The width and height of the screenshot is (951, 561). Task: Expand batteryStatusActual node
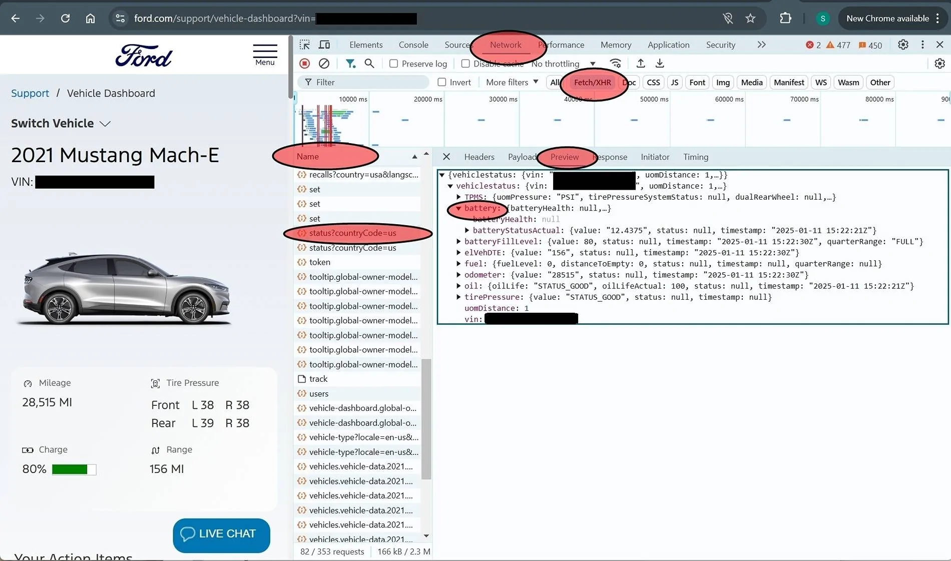coord(467,230)
